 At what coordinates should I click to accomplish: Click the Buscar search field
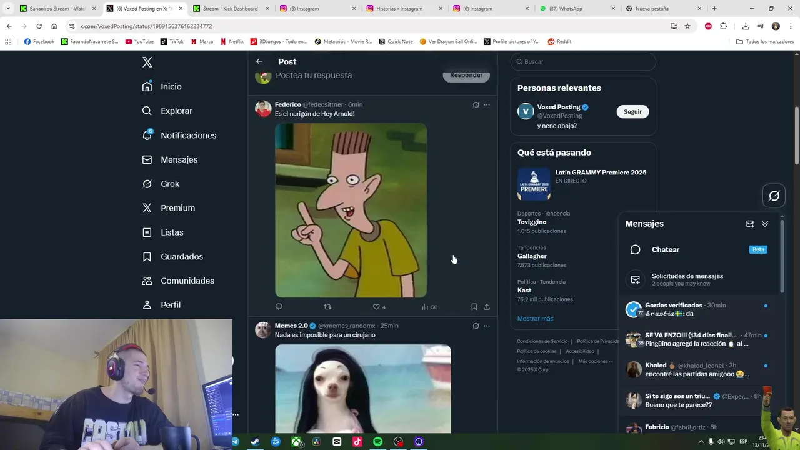pyautogui.click(x=583, y=62)
